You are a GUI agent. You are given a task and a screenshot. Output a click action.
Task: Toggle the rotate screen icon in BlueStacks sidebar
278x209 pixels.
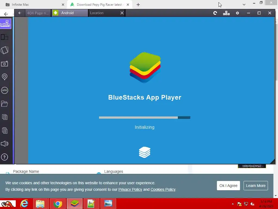pos(4,37)
